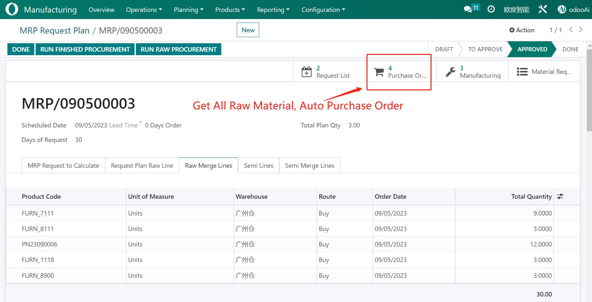Viewport: 592px width, 302px height.
Task: Set status to DONE stage in statusbar
Action: coord(570,49)
